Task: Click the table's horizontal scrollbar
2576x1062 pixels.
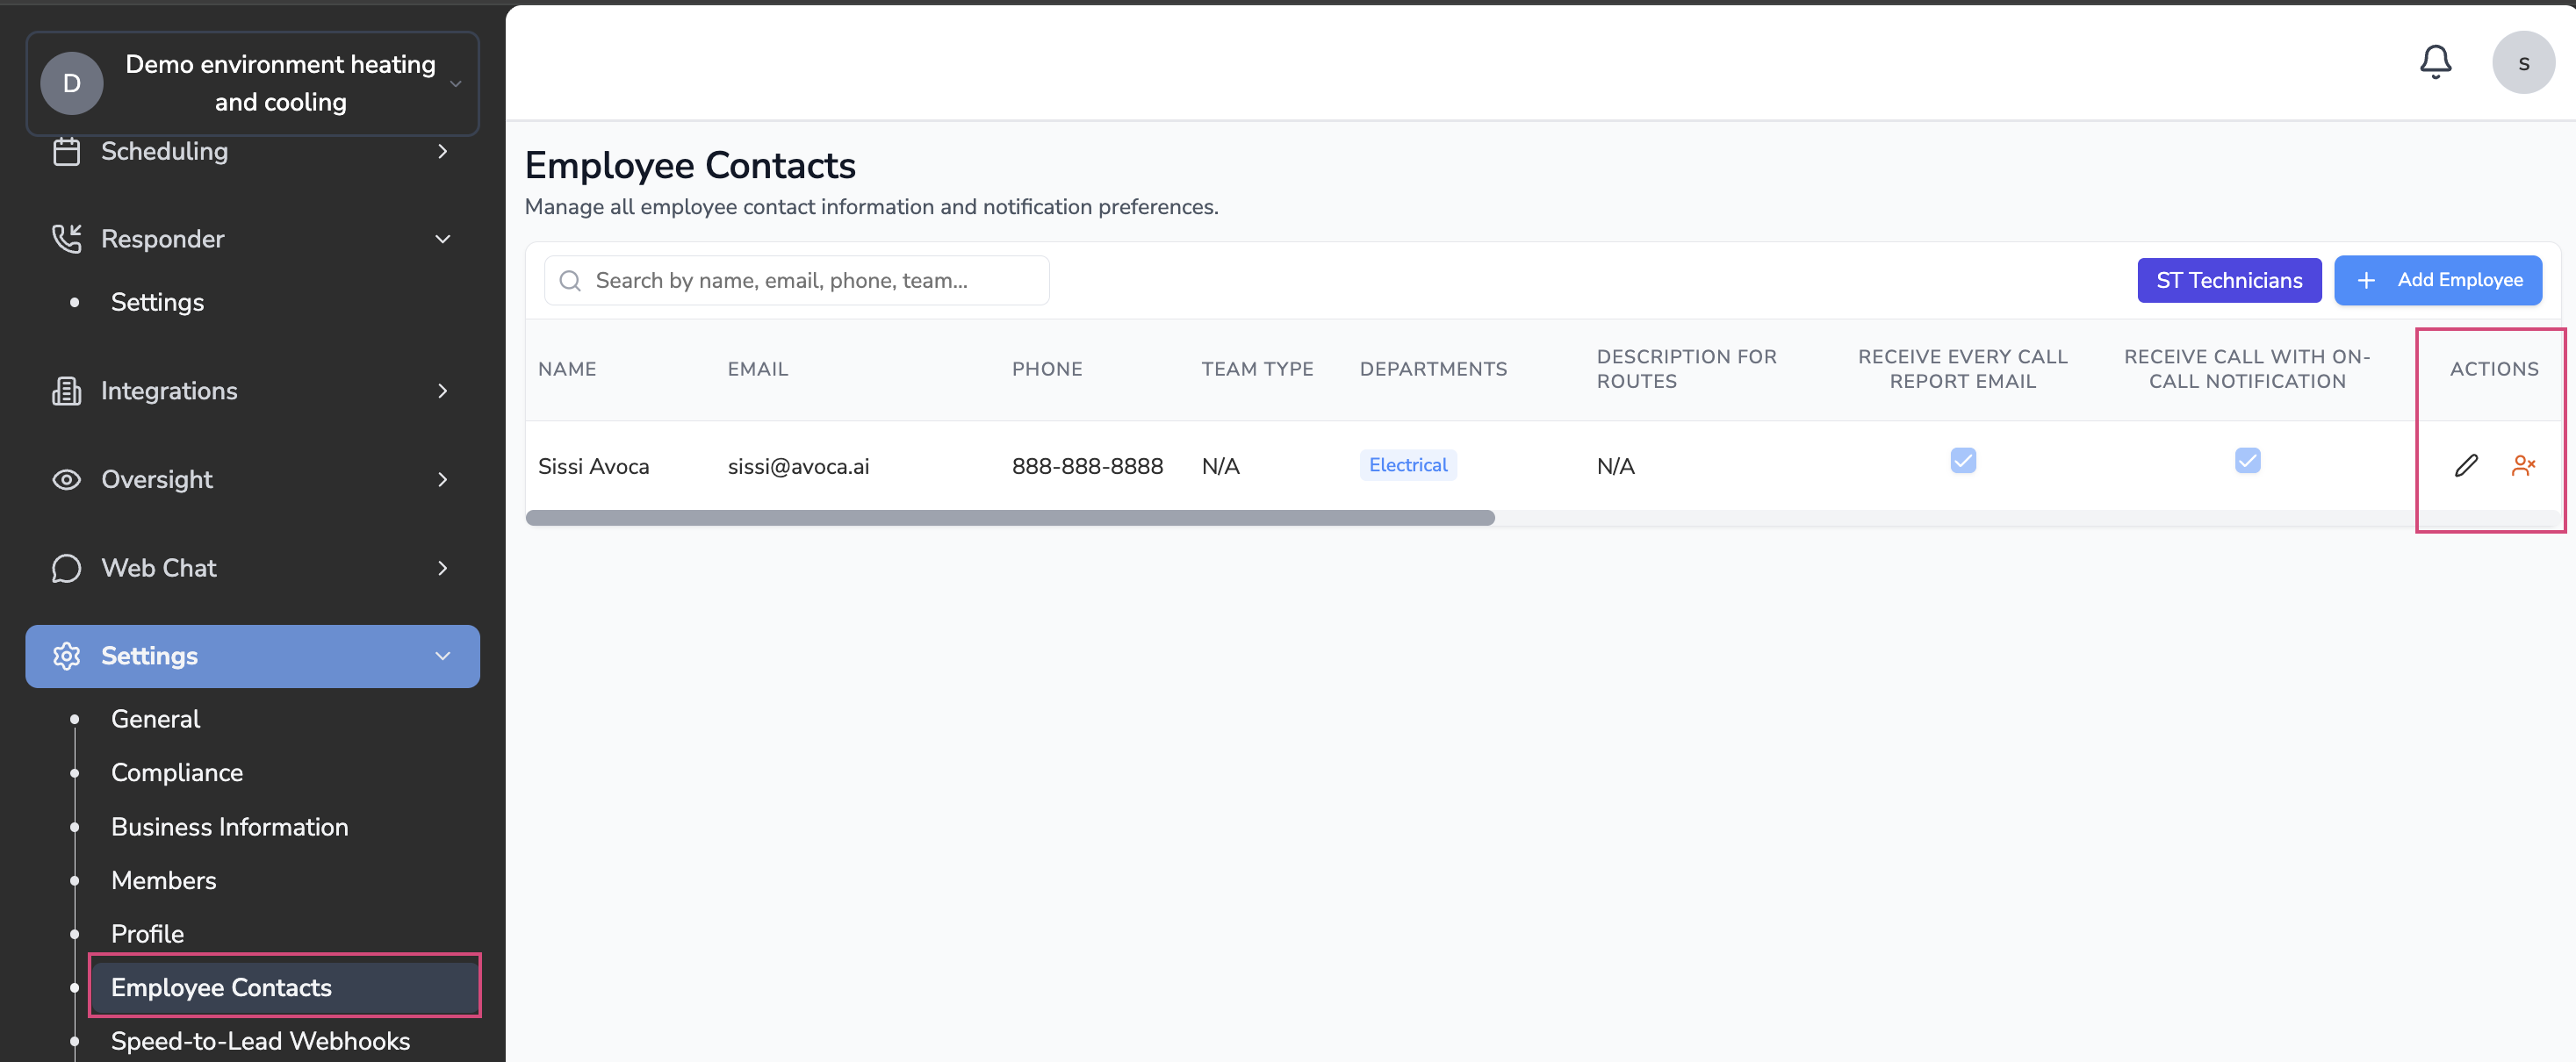Action: [x=1009, y=518]
